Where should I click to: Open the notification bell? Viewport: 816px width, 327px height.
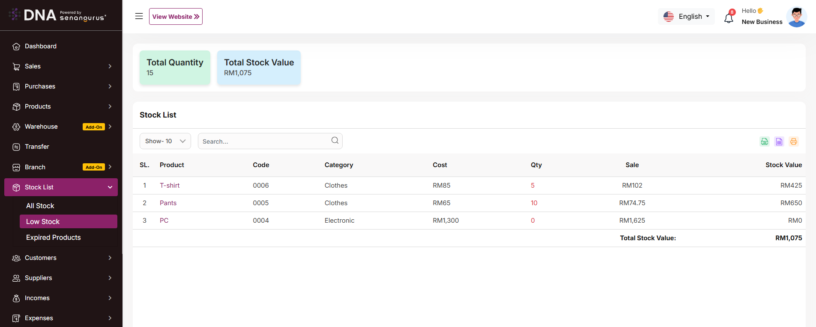(729, 18)
